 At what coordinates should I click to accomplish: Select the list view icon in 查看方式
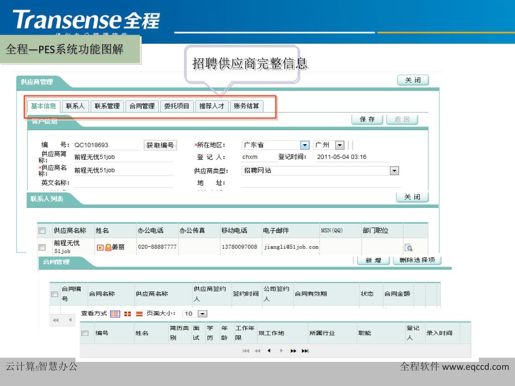pyautogui.click(x=115, y=314)
